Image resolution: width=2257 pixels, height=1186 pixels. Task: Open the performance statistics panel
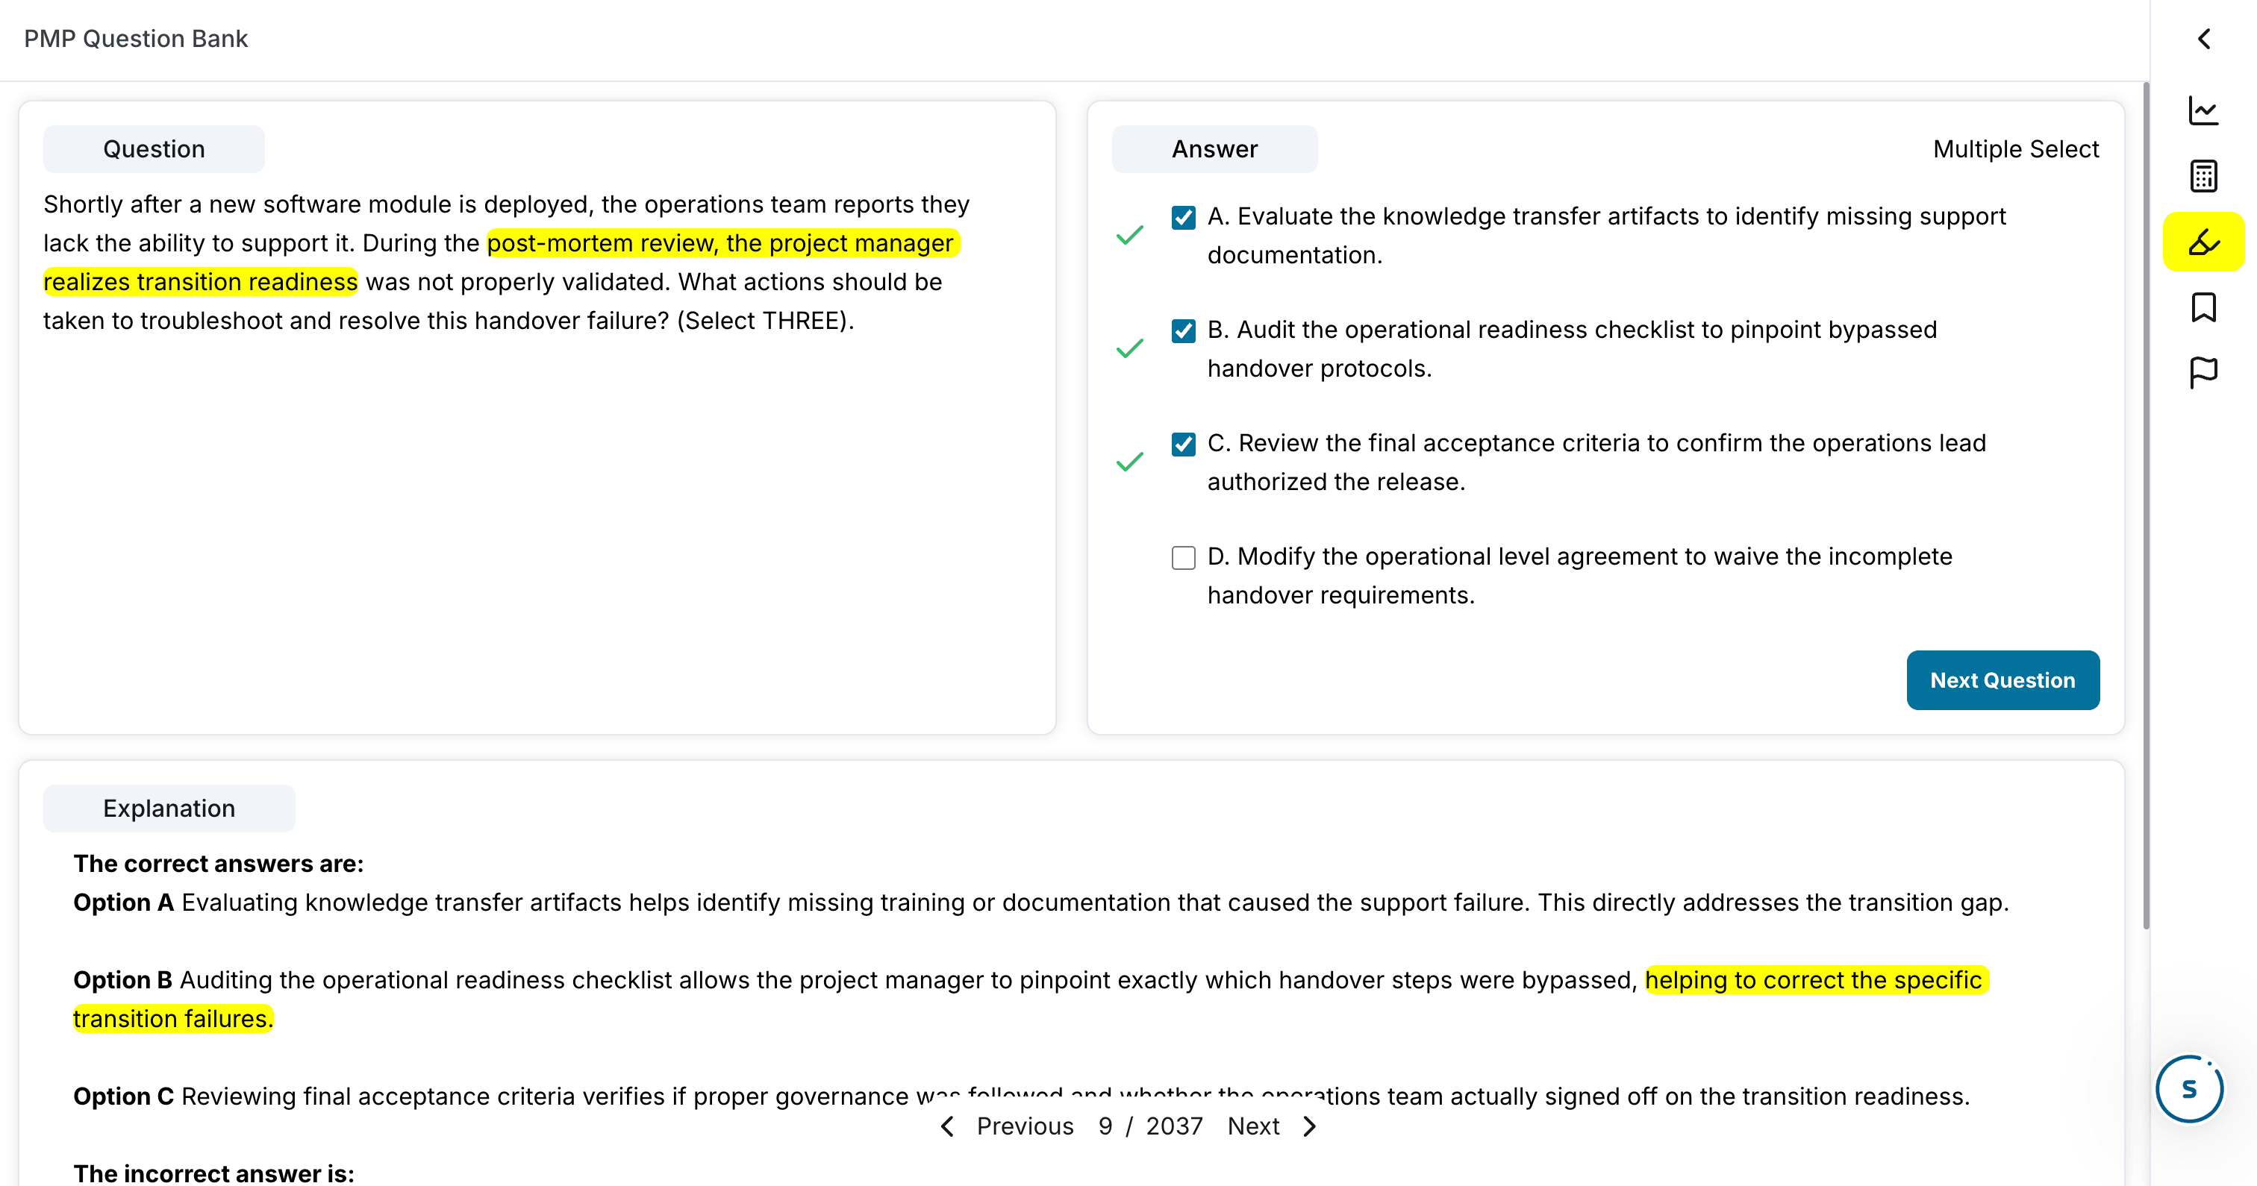click(x=2203, y=109)
